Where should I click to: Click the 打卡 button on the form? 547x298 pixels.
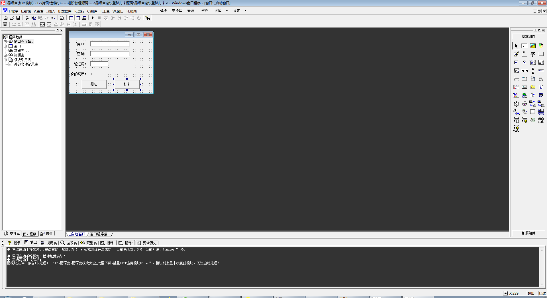[127, 84]
